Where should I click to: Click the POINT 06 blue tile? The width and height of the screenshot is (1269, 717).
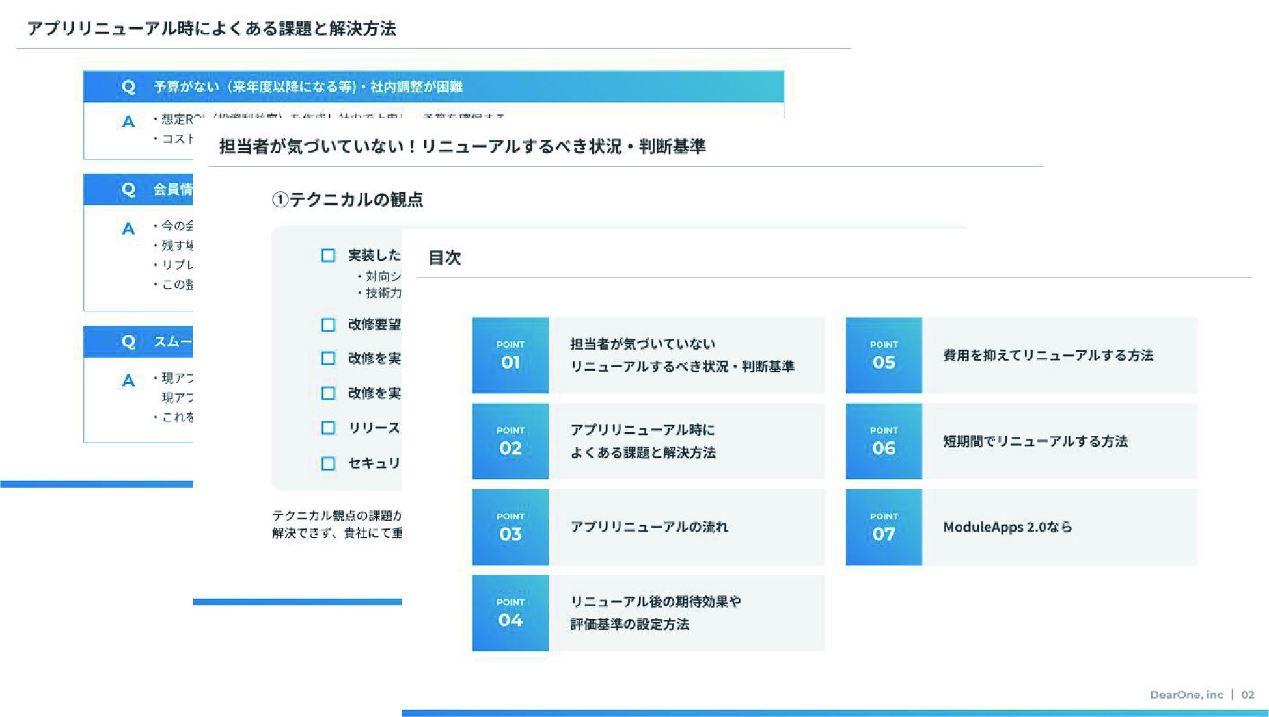pyautogui.click(x=884, y=441)
